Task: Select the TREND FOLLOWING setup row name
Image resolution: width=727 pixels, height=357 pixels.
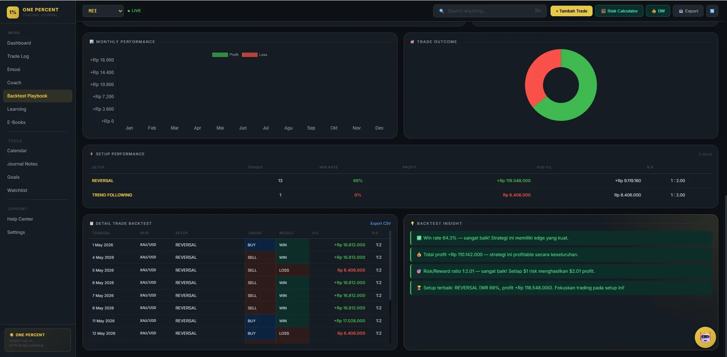Action: 112,195
